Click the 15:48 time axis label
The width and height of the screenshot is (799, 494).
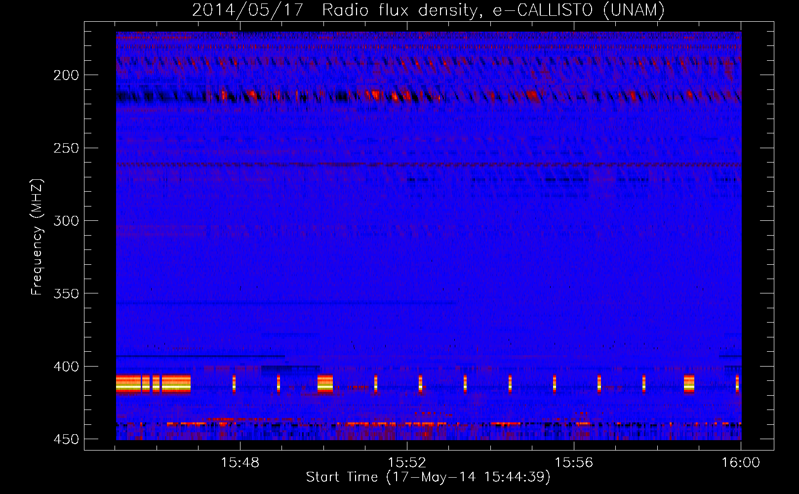click(x=240, y=463)
